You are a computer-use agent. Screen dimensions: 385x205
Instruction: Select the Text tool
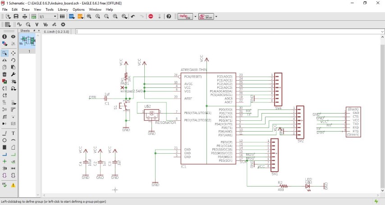coord(13,133)
